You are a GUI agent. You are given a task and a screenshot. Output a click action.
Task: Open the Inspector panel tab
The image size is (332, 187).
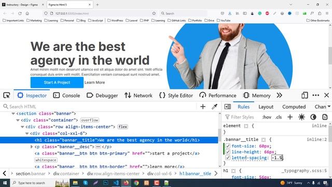32,96
